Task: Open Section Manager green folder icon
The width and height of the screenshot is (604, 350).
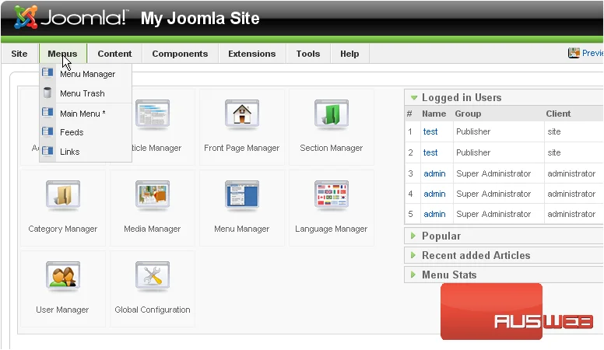Action: [x=332, y=114]
